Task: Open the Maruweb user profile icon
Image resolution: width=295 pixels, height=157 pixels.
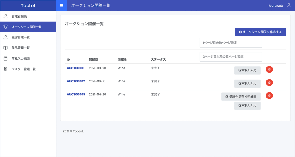Action: pos(289,5)
